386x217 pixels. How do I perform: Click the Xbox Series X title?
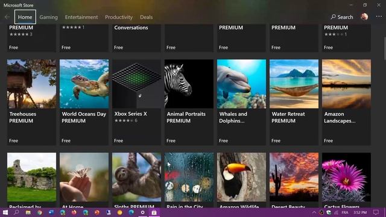130,114
